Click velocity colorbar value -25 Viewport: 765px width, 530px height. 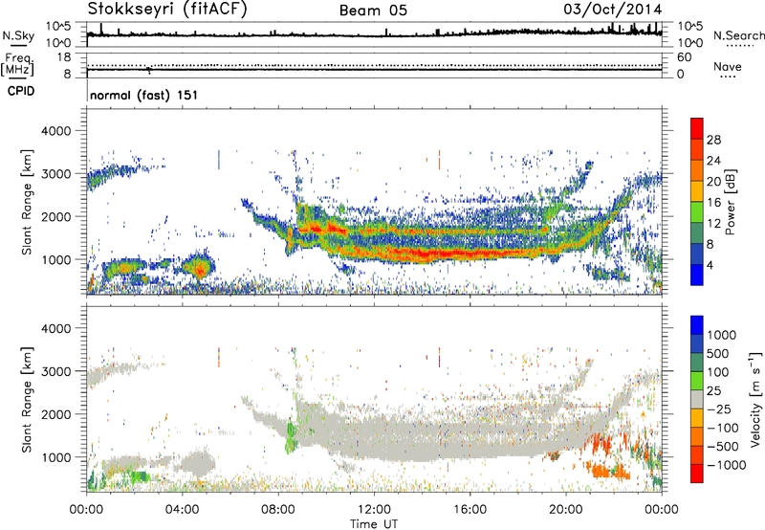pos(719,409)
